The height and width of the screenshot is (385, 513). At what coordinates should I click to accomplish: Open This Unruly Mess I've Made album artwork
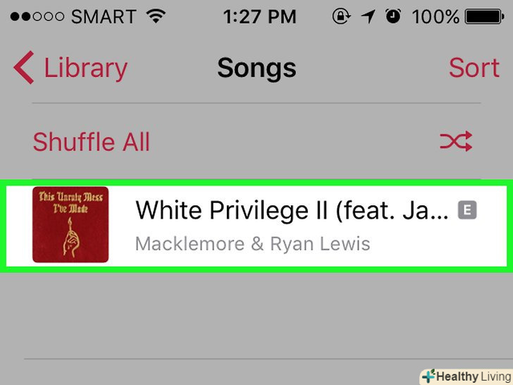coord(70,224)
